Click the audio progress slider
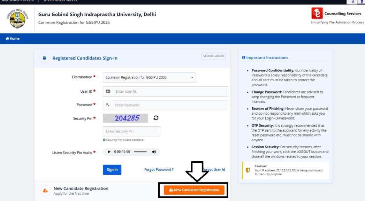 pyautogui.click(x=140, y=152)
